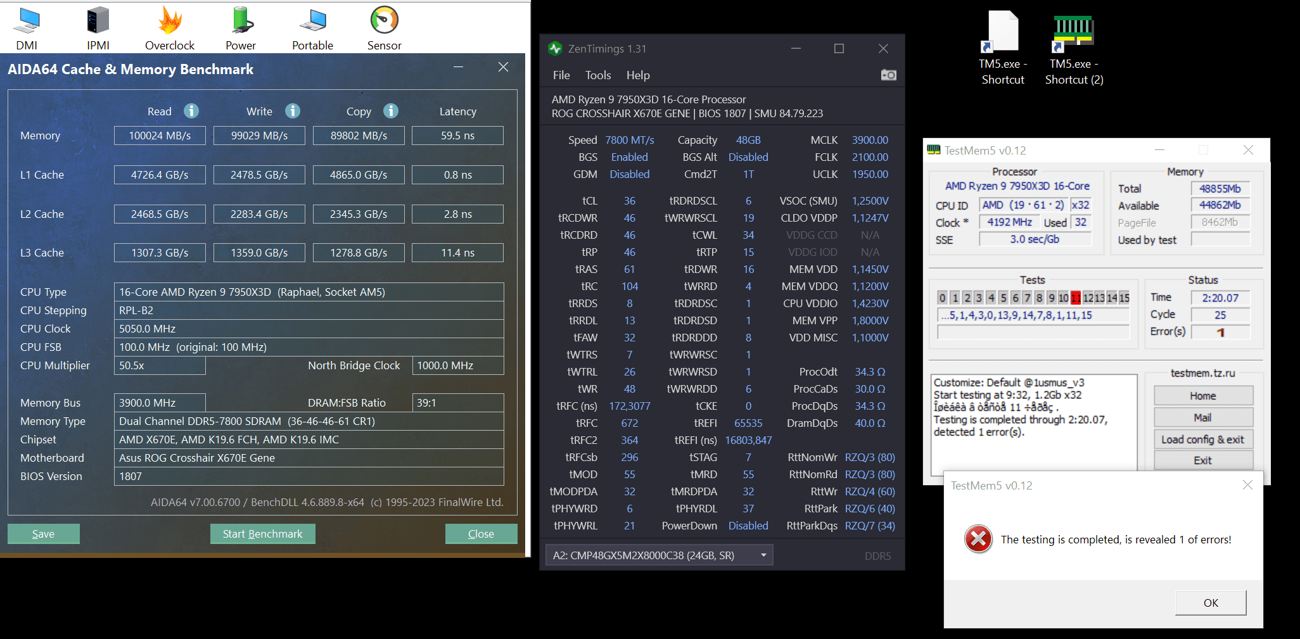1300x639 pixels.
Task: Close the TestMem5 error dialog
Action: (x=1247, y=485)
